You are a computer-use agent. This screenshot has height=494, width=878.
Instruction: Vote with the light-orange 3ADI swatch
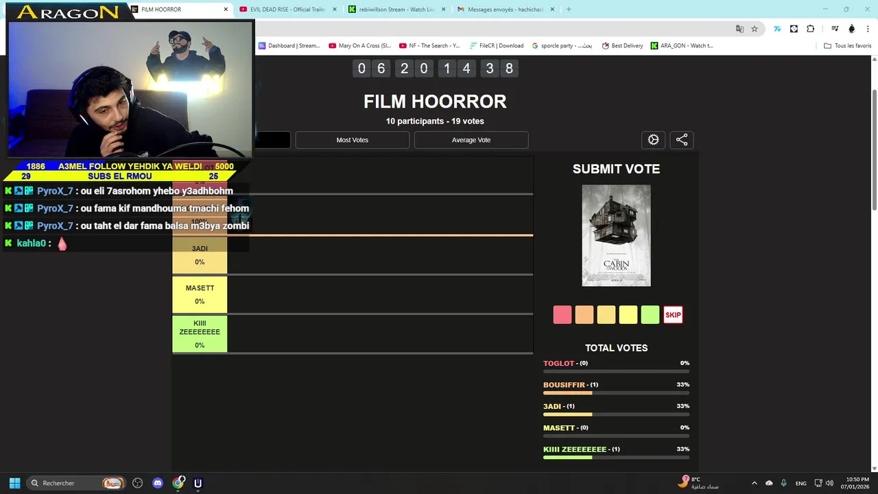coord(606,315)
